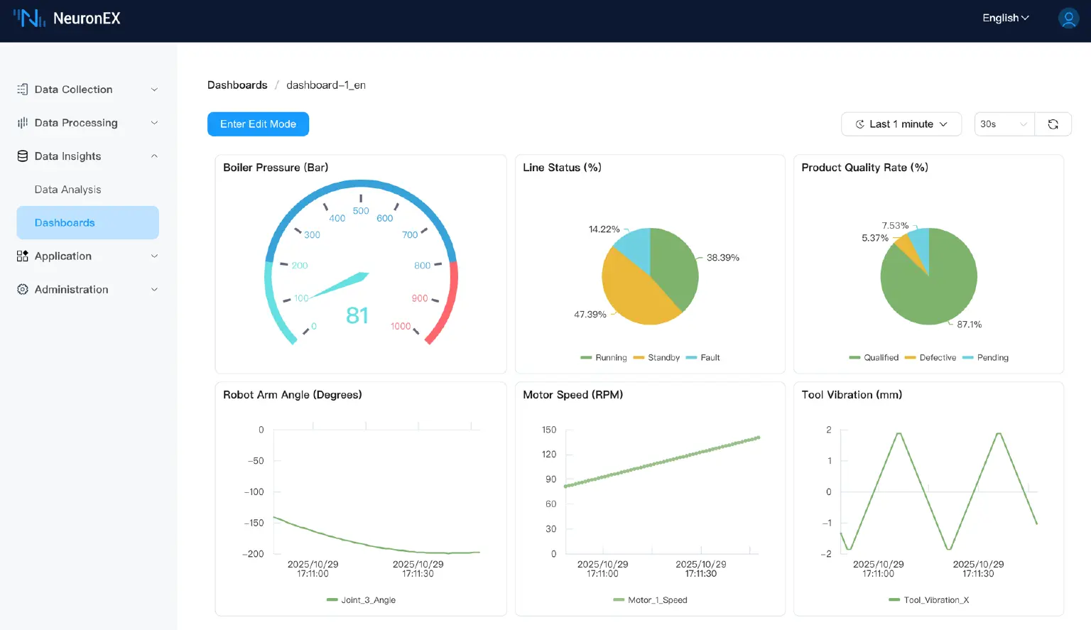Click the Administration gear icon
Image resolution: width=1091 pixels, height=630 pixels.
(x=23, y=290)
